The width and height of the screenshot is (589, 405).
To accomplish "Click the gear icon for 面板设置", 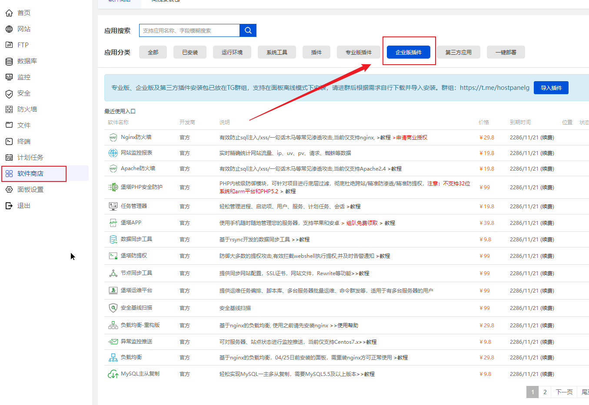I will [9, 190].
